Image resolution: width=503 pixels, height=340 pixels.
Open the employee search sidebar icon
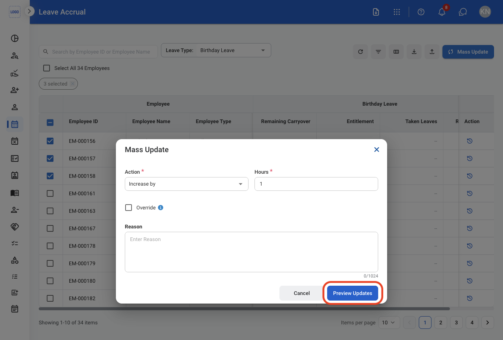pyautogui.click(x=15, y=56)
